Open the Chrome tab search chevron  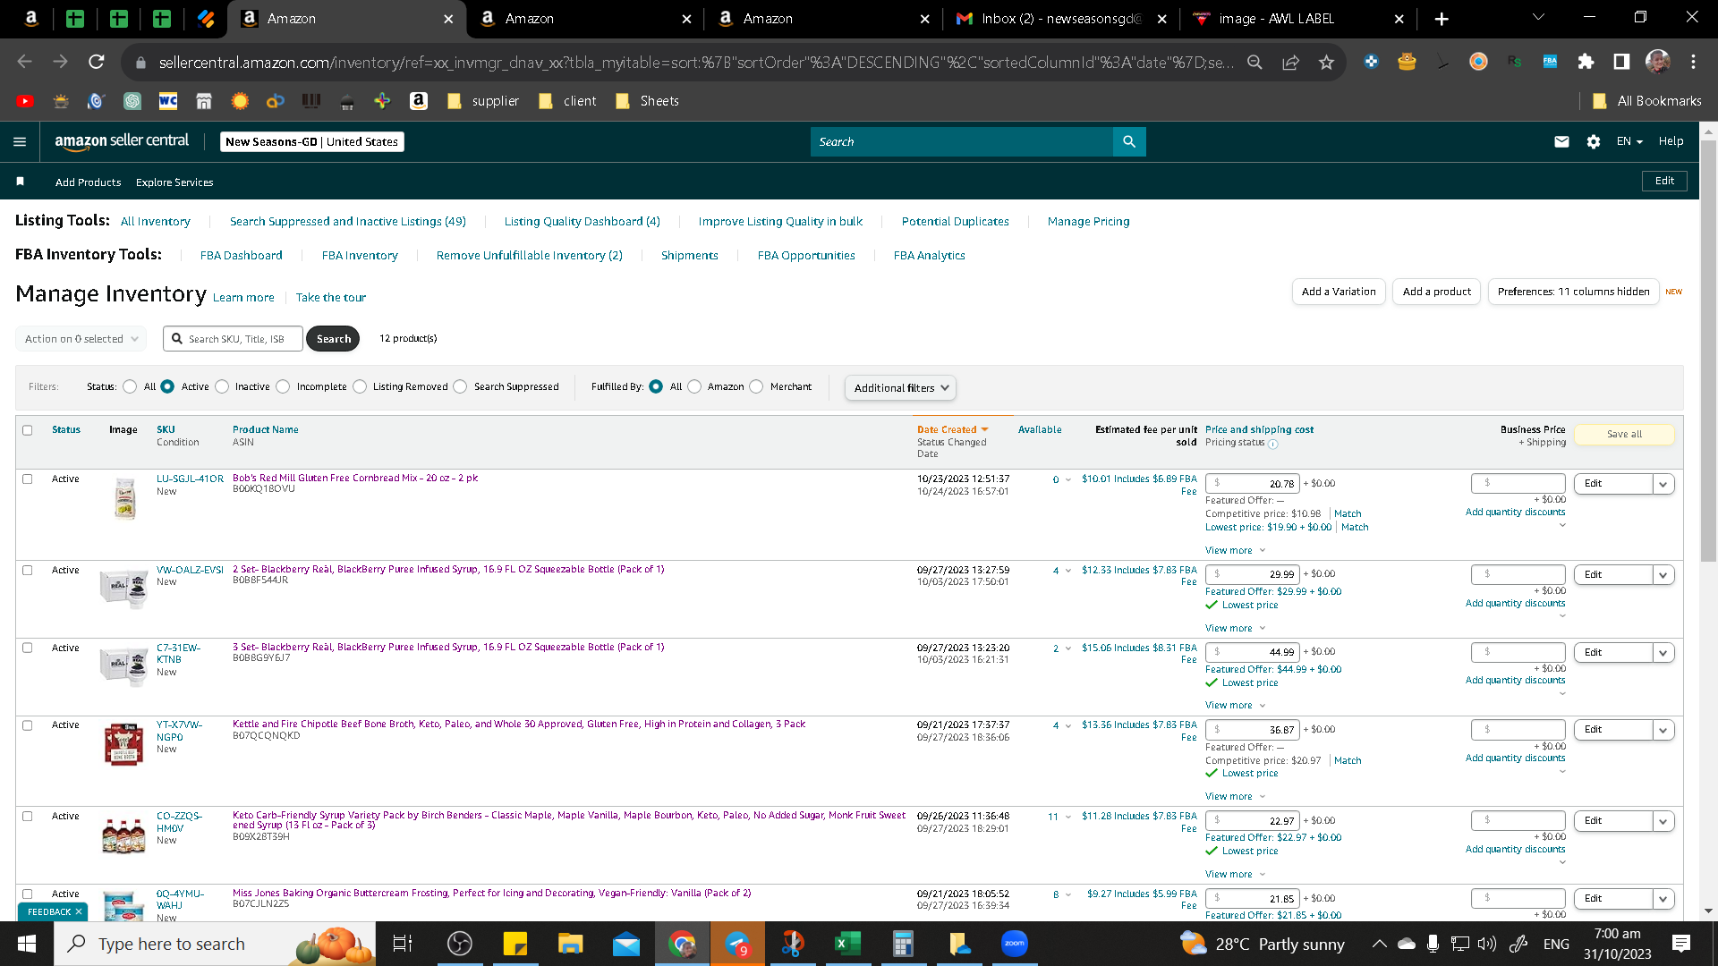pyautogui.click(x=1538, y=18)
